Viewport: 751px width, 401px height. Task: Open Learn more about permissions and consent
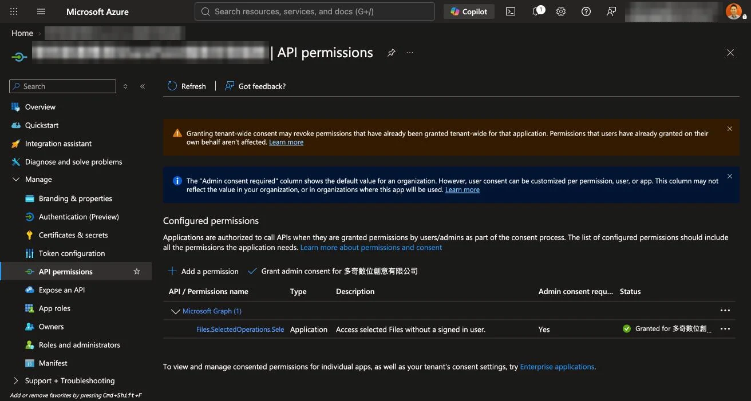(x=371, y=248)
